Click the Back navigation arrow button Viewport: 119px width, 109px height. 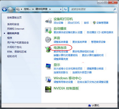[4, 10]
